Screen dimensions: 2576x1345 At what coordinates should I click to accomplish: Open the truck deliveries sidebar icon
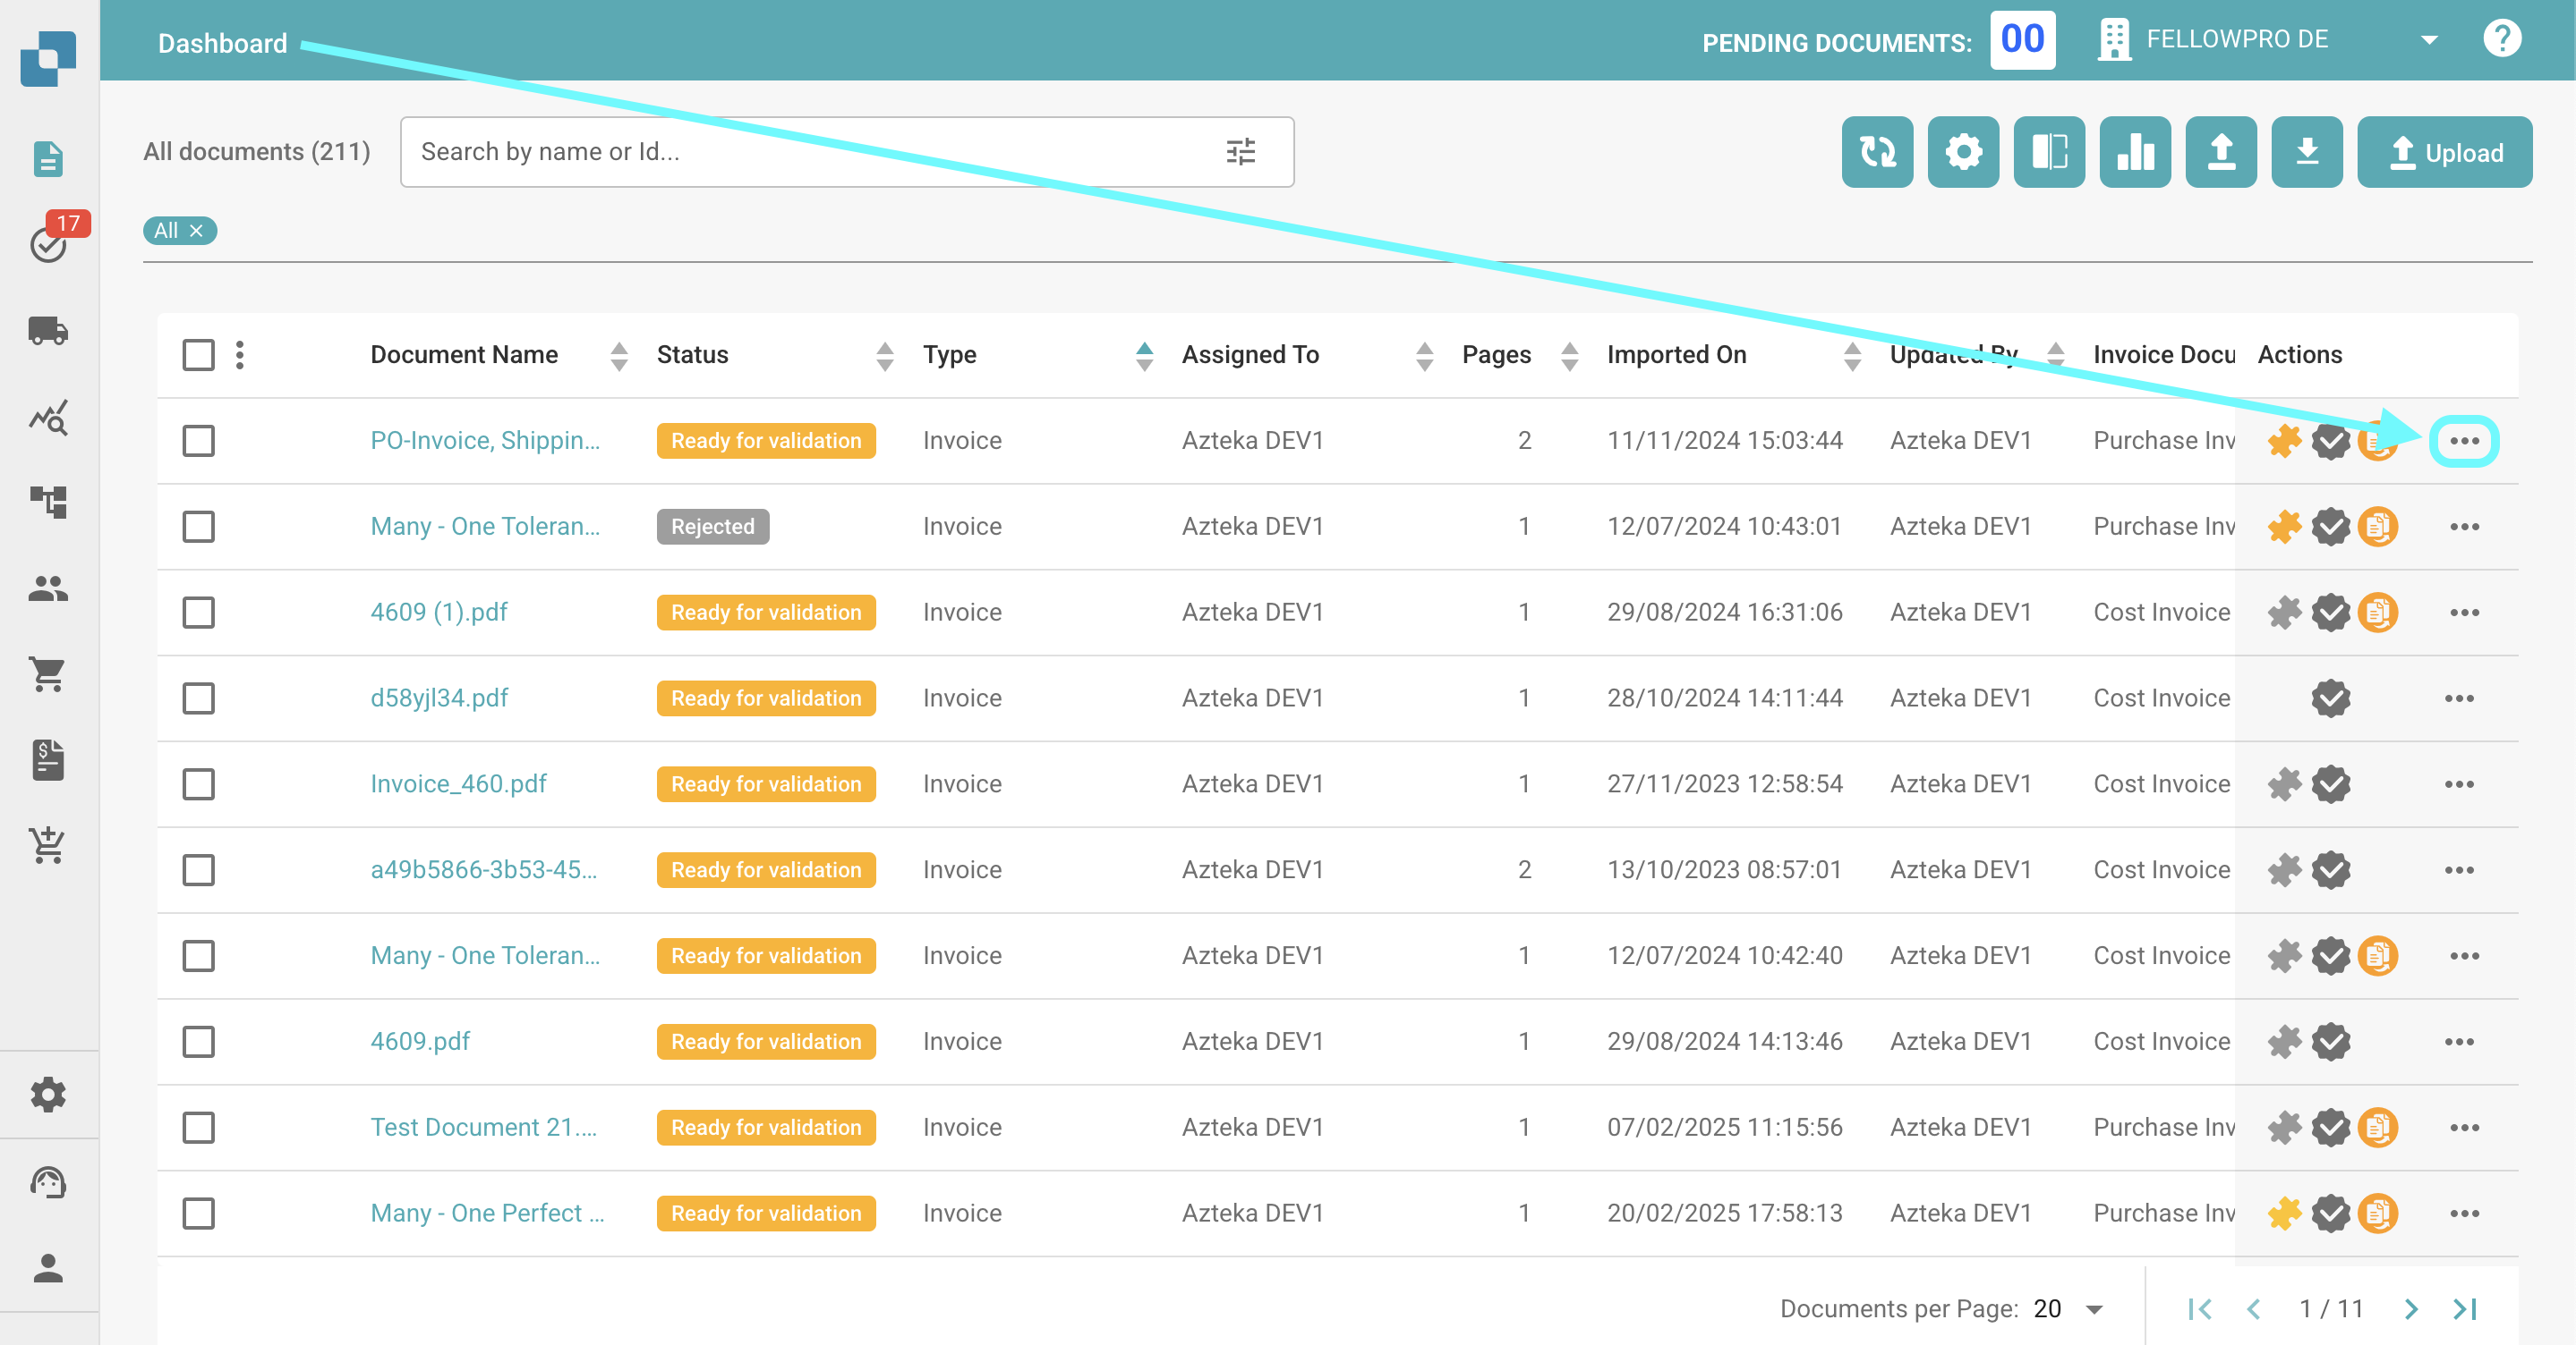(x=48, y=331)
